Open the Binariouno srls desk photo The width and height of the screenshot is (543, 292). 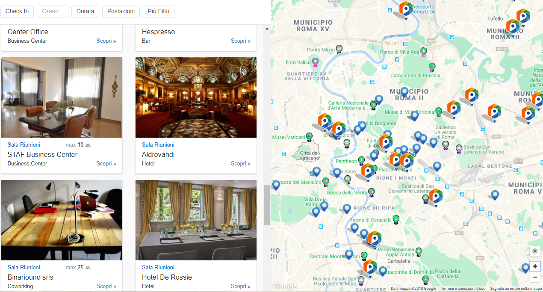[x=62, y=220]
